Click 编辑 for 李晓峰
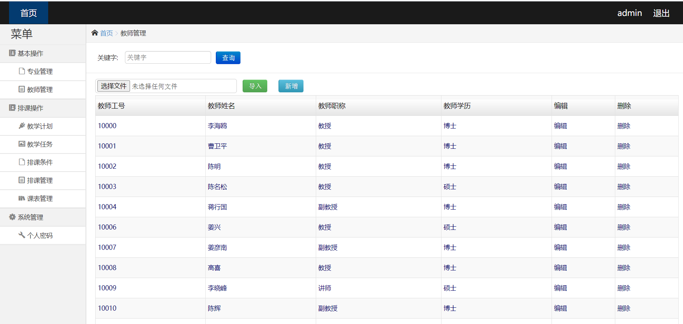 click(x=560, y=288)
